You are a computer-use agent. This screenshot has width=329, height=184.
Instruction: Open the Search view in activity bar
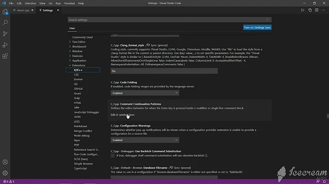tap(5, 22)
